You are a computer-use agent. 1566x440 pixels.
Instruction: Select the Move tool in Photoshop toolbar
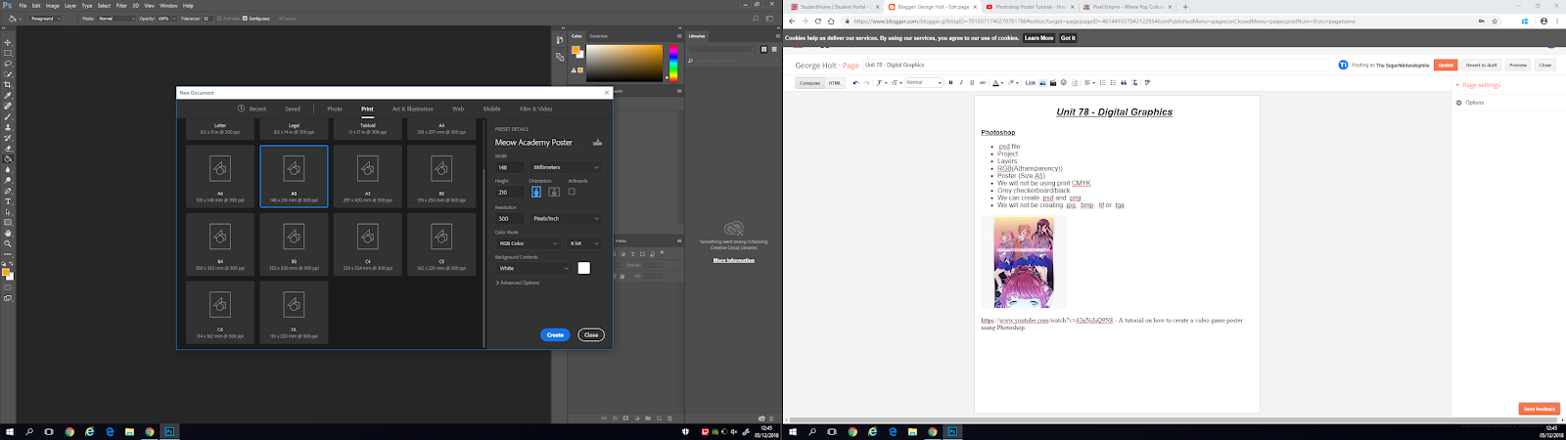pyautogui.click(x=8, y=42)
